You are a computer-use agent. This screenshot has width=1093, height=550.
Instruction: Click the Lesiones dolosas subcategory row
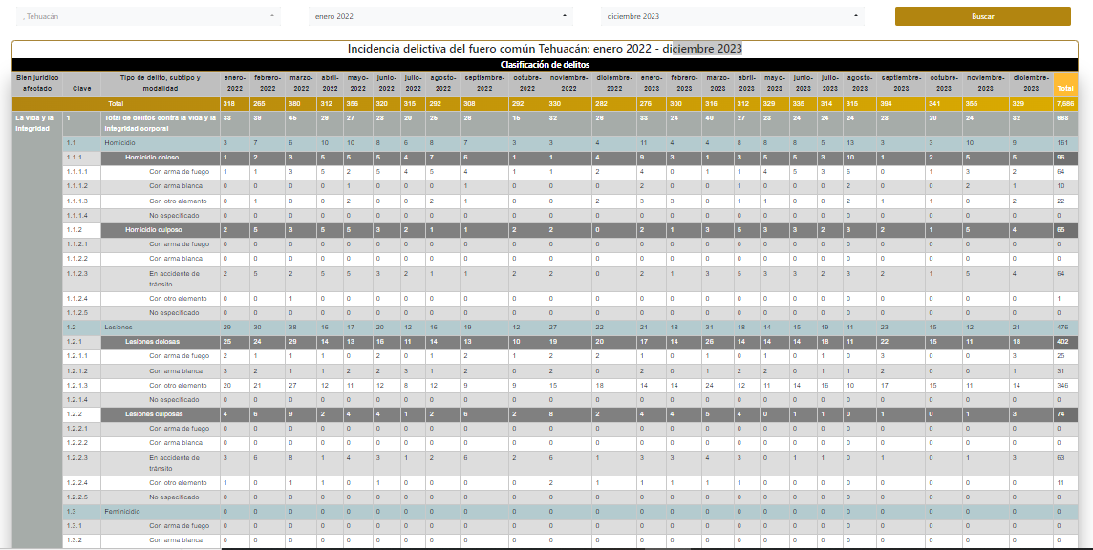click(x=153, y=341)
